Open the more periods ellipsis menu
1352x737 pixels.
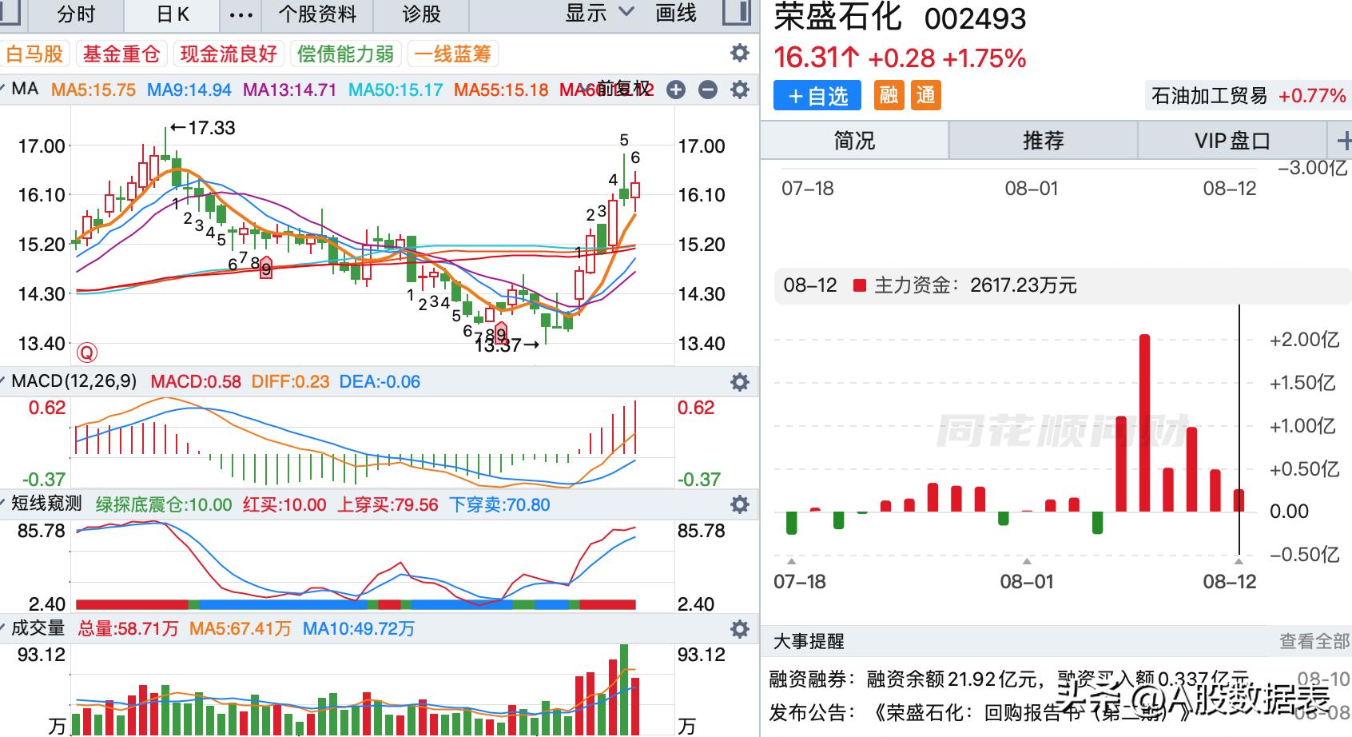pos(241,14)
